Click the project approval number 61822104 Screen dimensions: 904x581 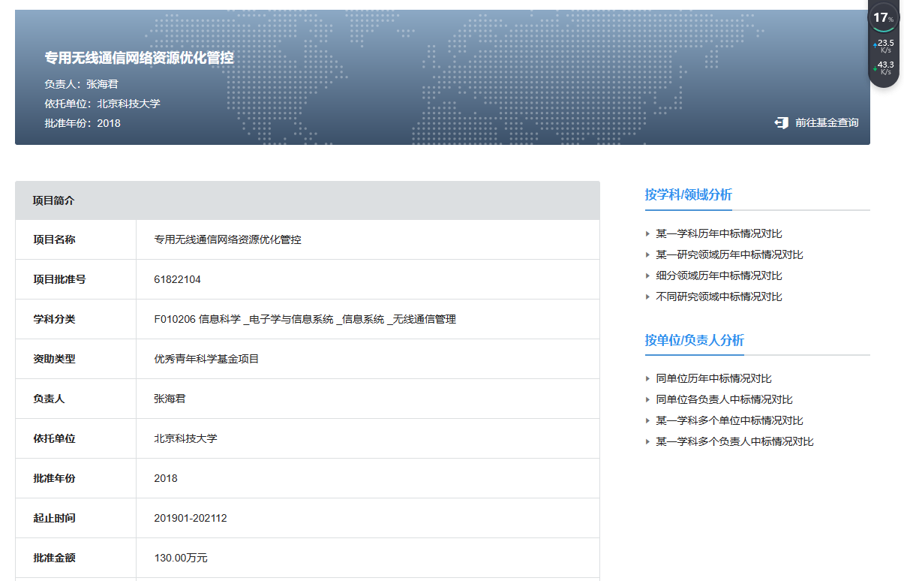coord(177,279)
